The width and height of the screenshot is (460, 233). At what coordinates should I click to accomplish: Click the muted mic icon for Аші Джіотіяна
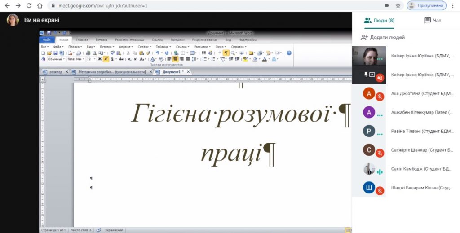pos(380,96)
